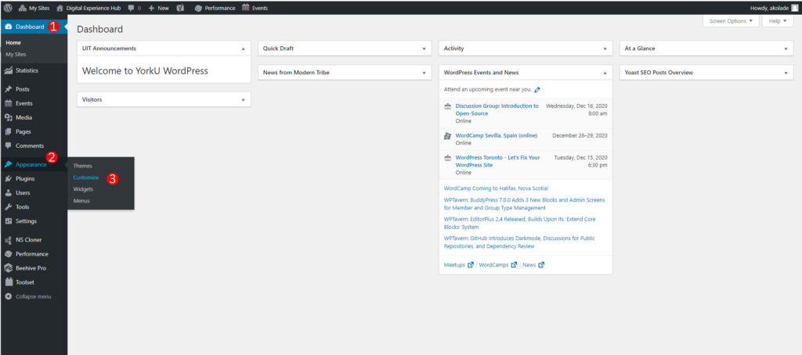Visit Digital Experience Hub site link
802x355 pixels.
[89, 8]
